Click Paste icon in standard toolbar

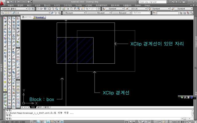[x=75, y=9]
